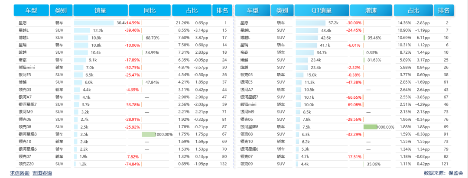Screen dimensions: 468x178
Task: Select the 领克Z20 row name
Action: click(x=26, y=164)
